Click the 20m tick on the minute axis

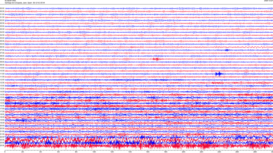coord(183,152)
